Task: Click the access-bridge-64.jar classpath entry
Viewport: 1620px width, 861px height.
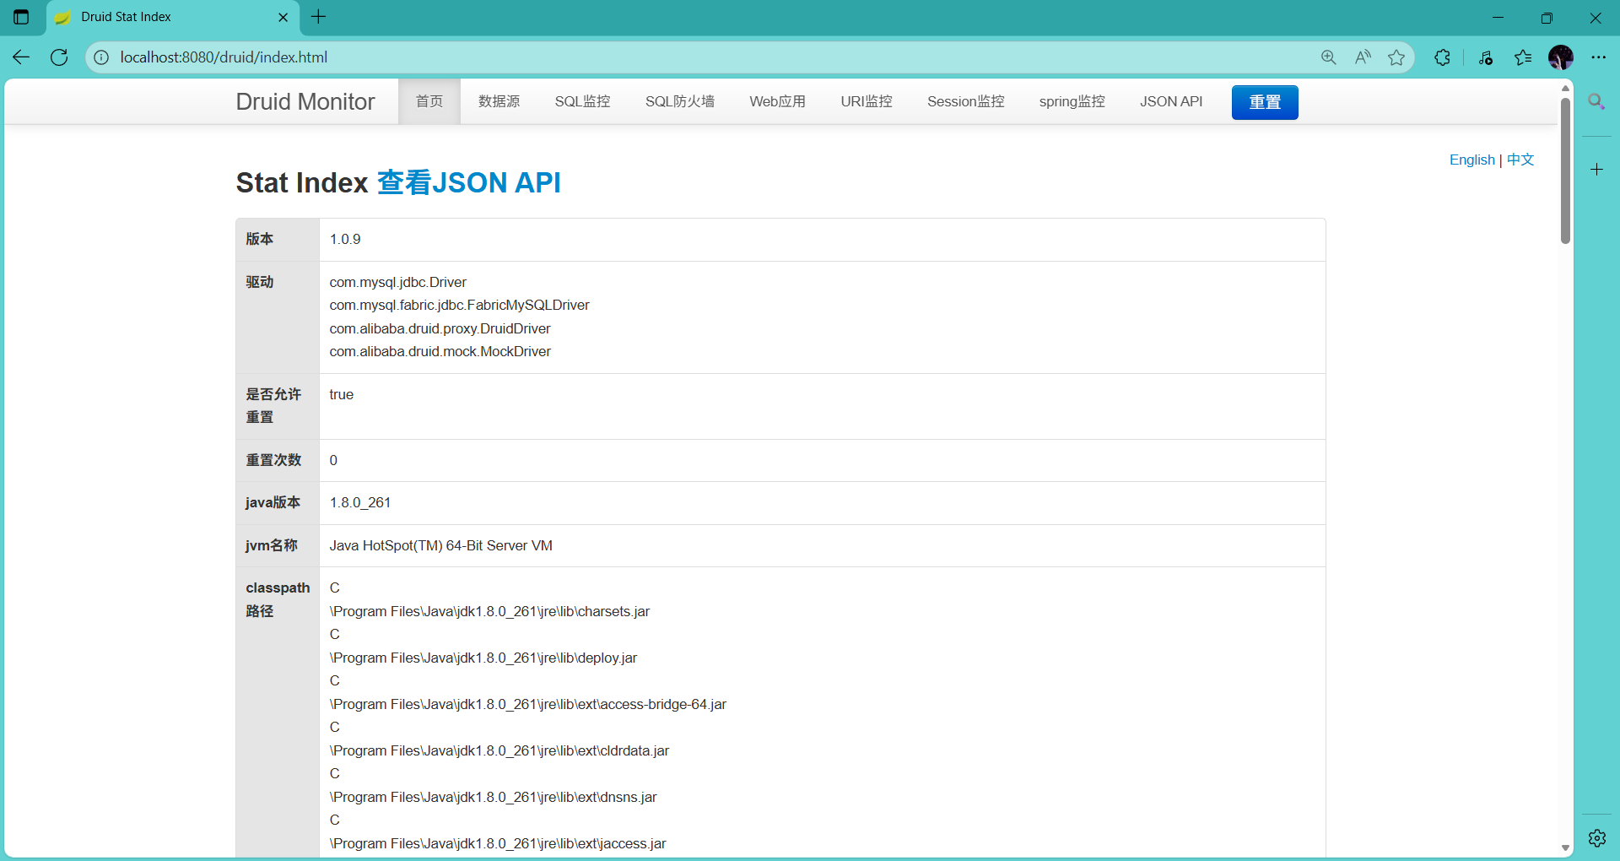Action: [527, 704]
